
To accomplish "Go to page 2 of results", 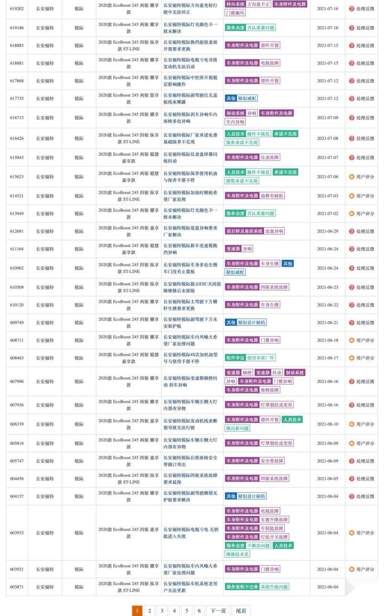I will coord(150,611).
